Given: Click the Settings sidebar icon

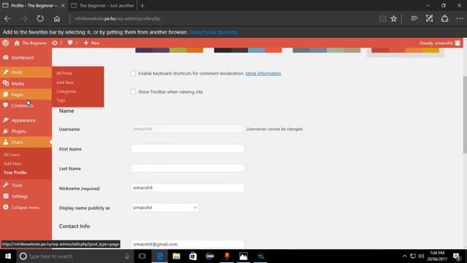Looking at the screenshot, I should (x=6, y=197).
